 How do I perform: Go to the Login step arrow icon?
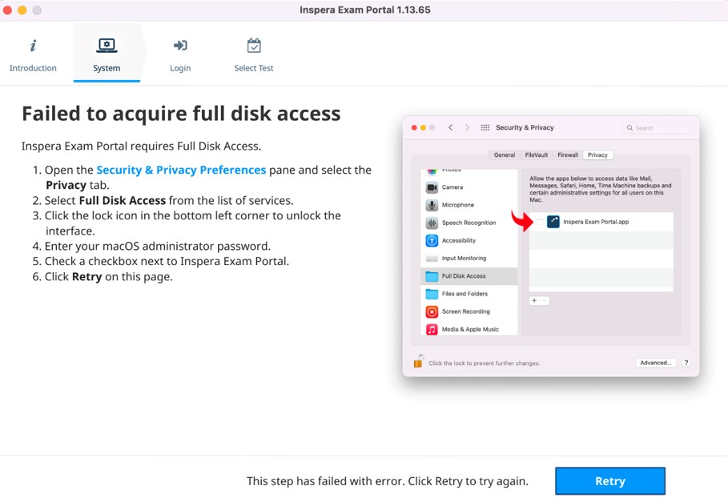point(180,46)
